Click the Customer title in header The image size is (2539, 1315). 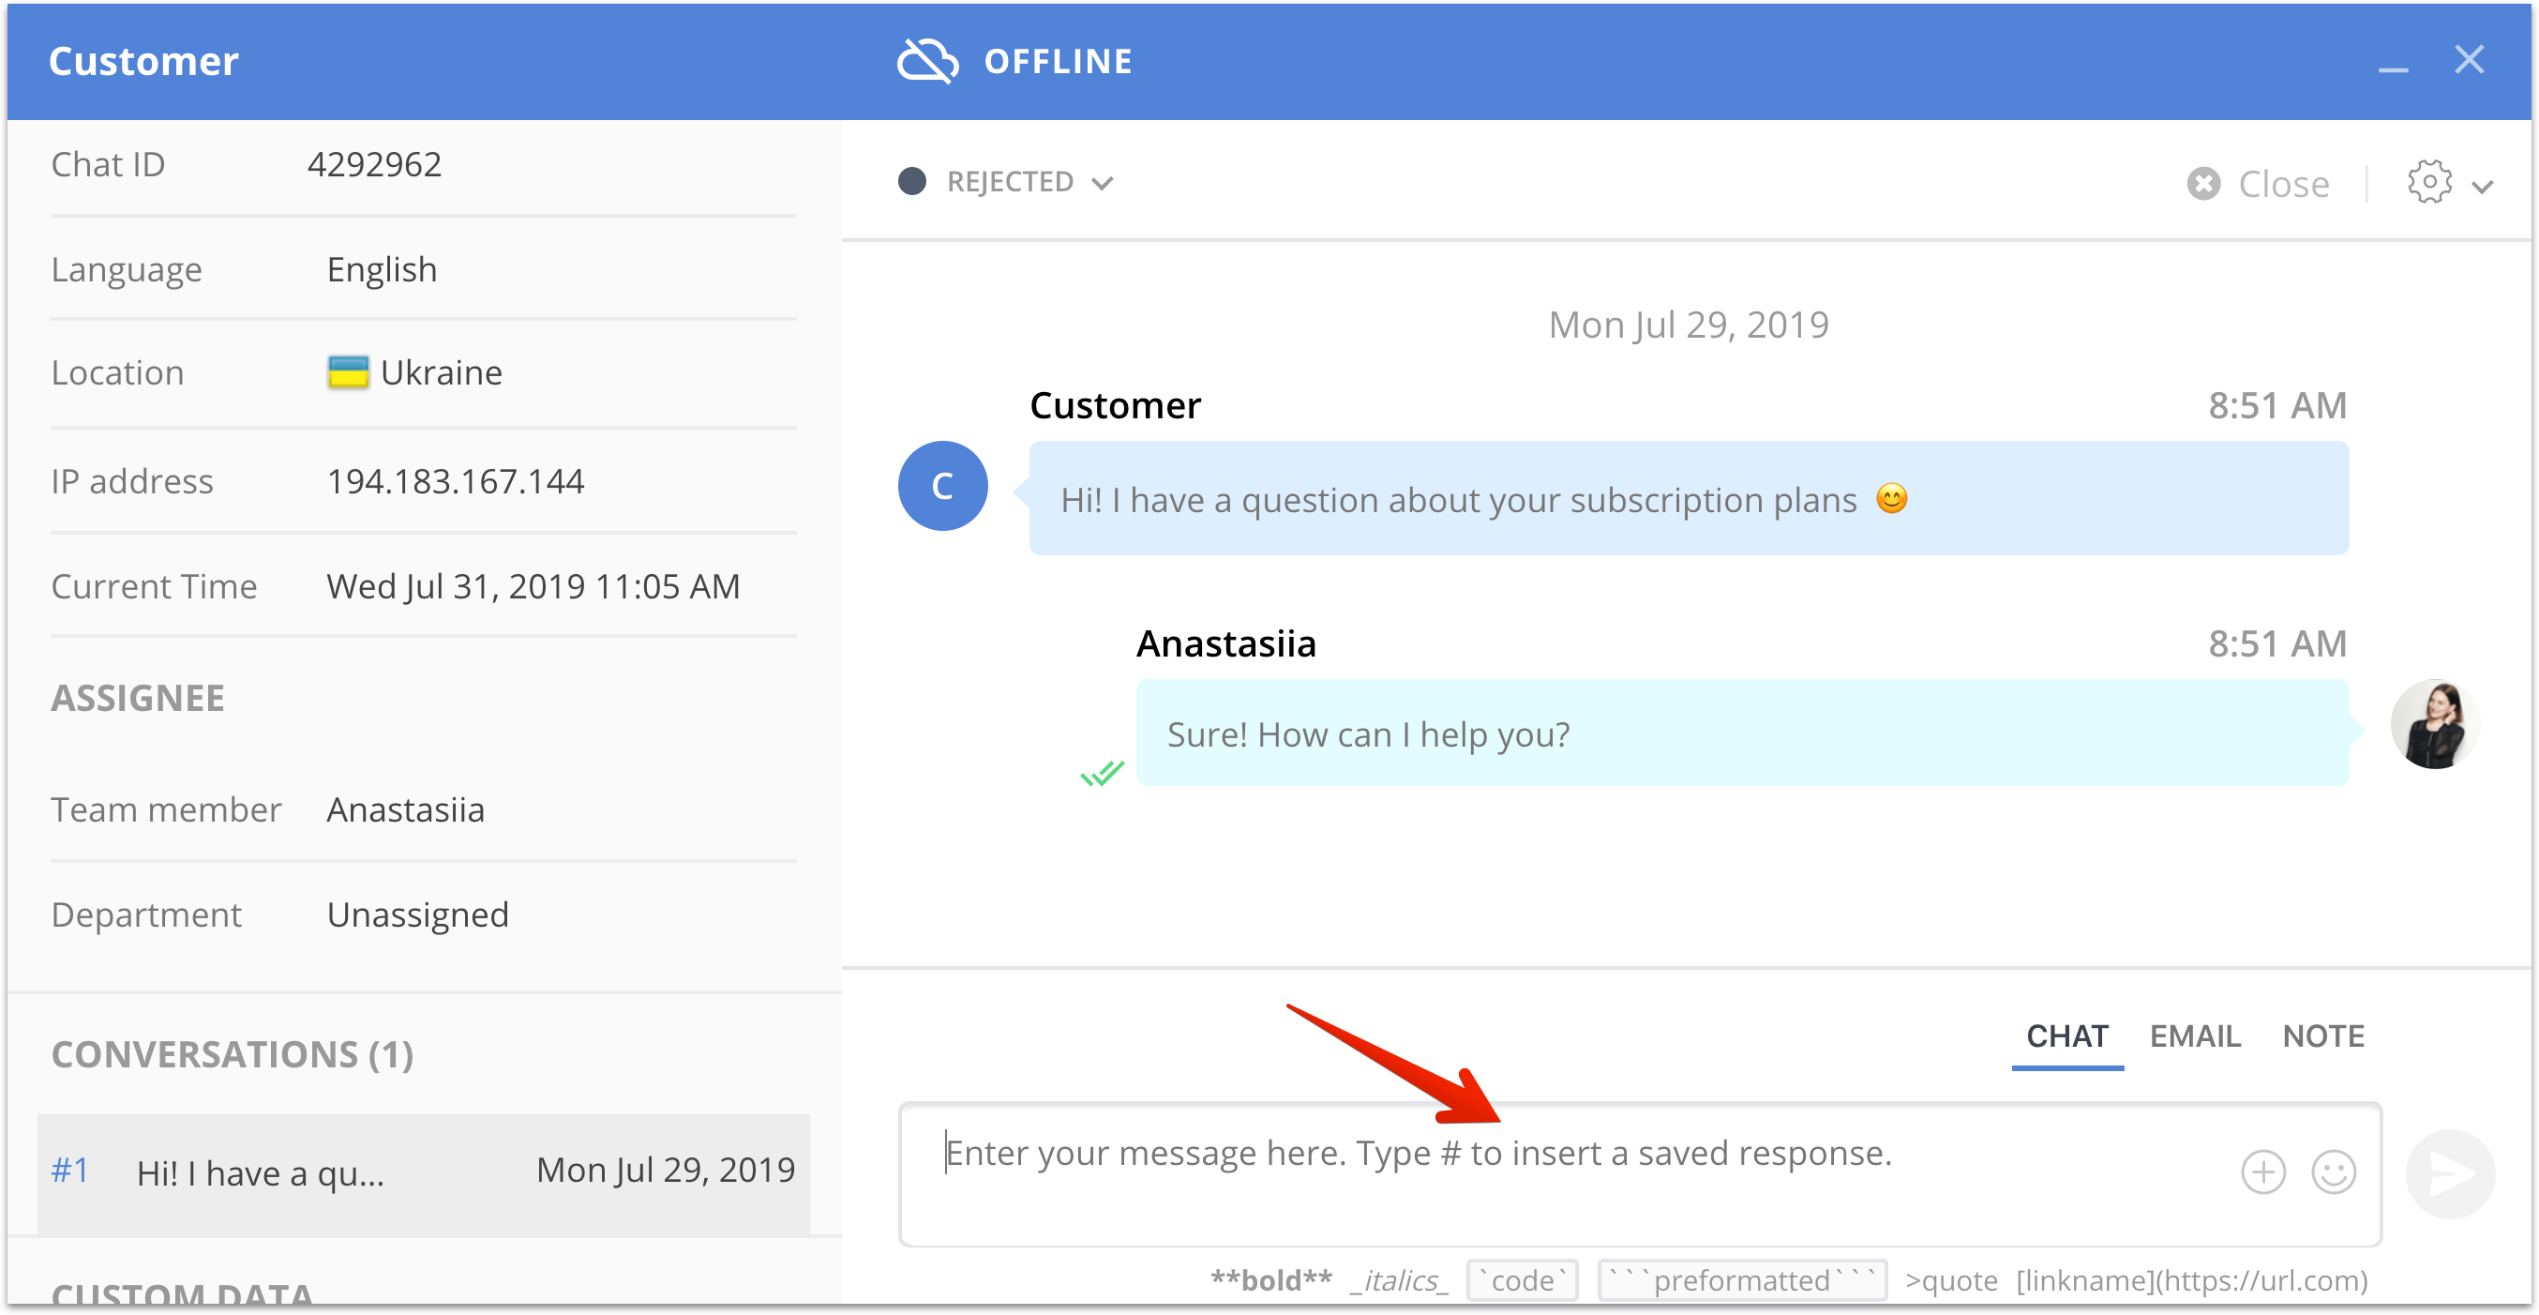pos(143,61)
